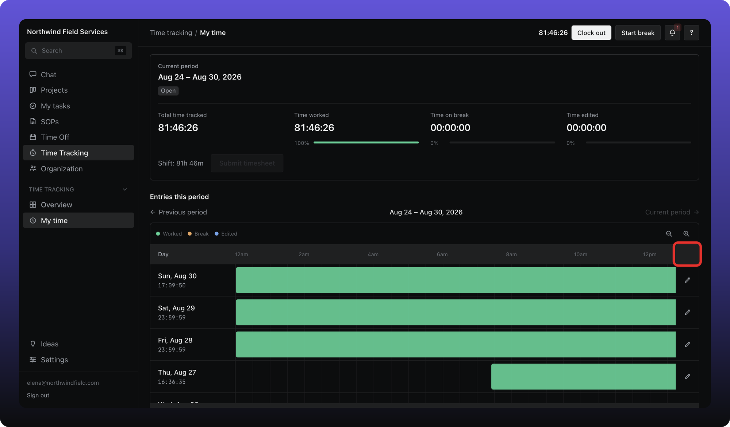Image resolution: width=730 pixels, height=427 pixels.
Task: Click the My tasks checkmark icon
Action: (x=33, y=106)
